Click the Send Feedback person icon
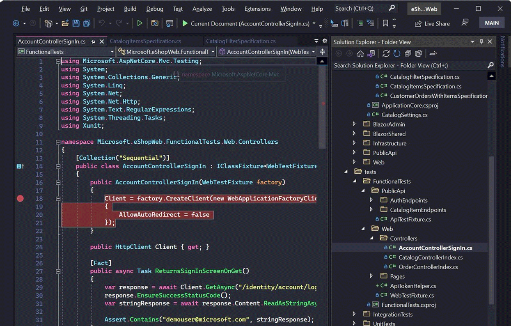This screenshot has height=326, width=511. click(465, 23)
